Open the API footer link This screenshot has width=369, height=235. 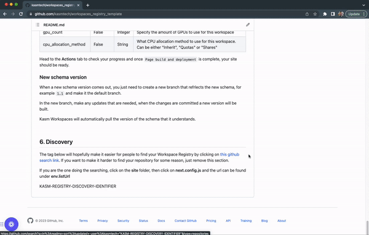[x=228, y=221]
